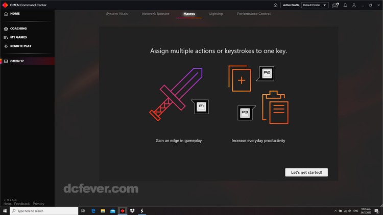383x215 pixels.
Task: Click the MY GAMES library icon
Action: tap(6, 37)
